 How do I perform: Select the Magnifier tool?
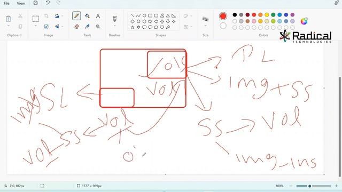point(98,27)
